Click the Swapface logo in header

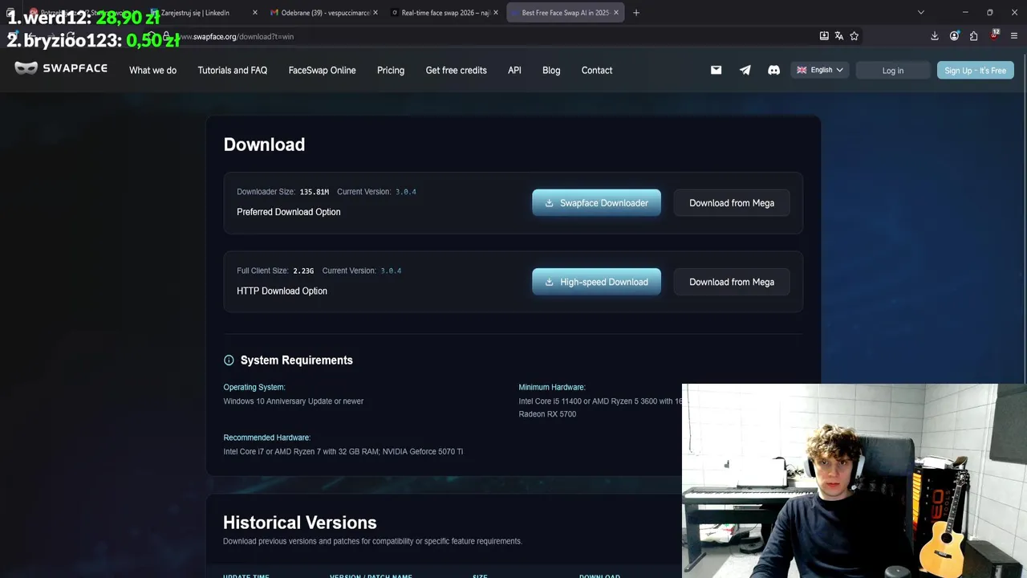(x=61, y=68)
